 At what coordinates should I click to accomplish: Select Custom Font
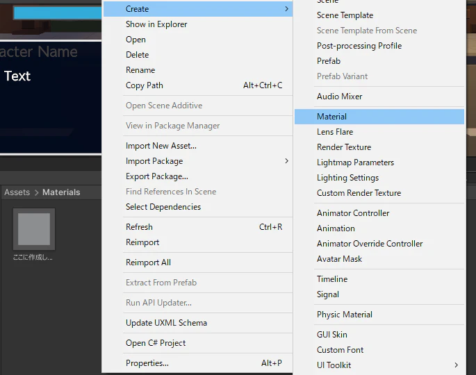pos(379,350)
